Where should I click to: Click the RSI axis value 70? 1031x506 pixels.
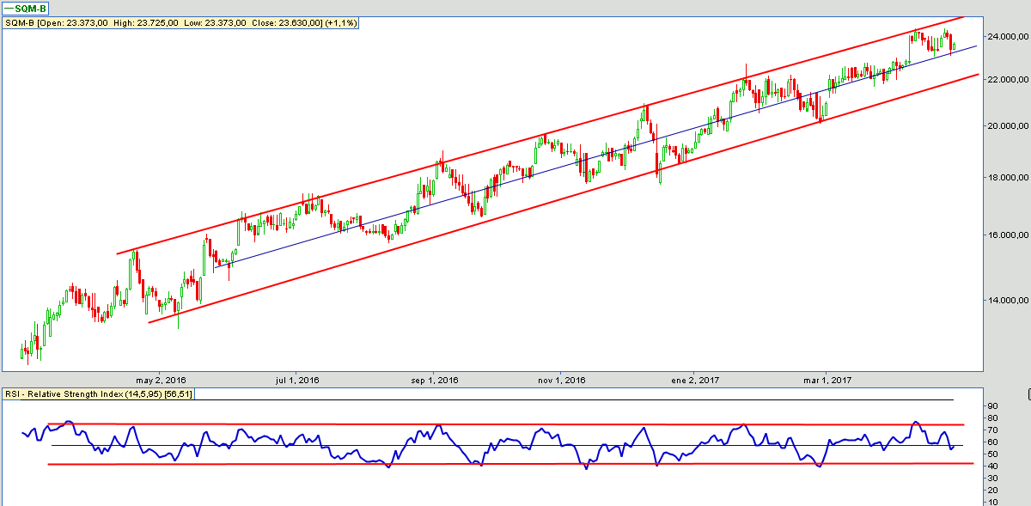tap(991, 430)
